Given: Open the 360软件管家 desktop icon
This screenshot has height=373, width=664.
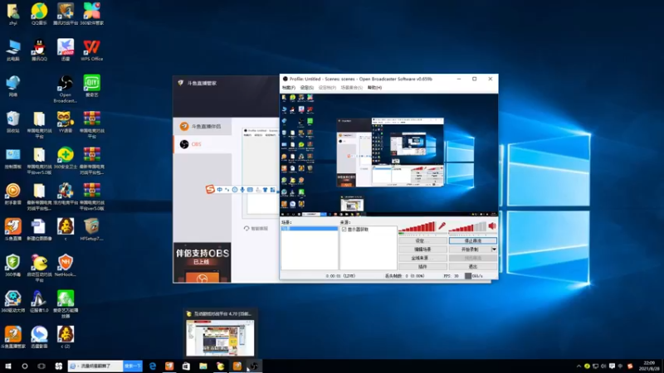Looking at the screenshot, I should pos(91,14).
